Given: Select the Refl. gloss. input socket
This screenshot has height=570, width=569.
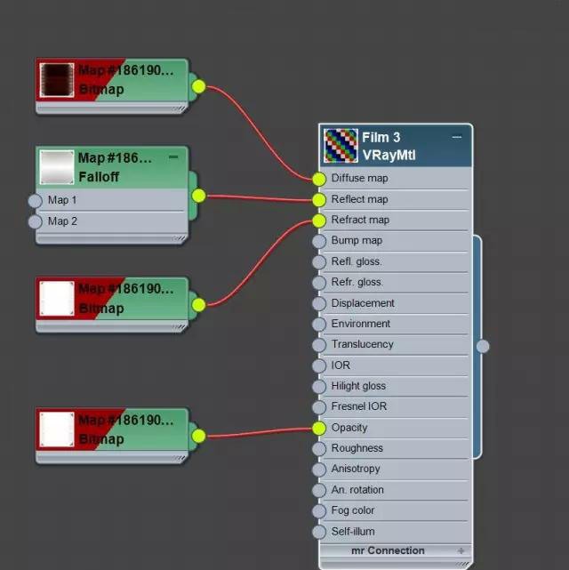Looking at the screenshot, I should tap(319, 262).
